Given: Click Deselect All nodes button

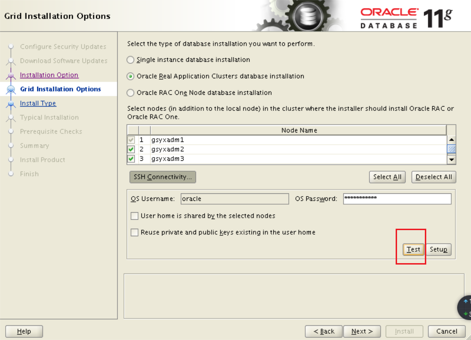Looking at the screenshot, I should 434,177.
